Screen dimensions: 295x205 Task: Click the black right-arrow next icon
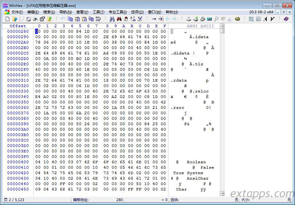pos(272,19)
